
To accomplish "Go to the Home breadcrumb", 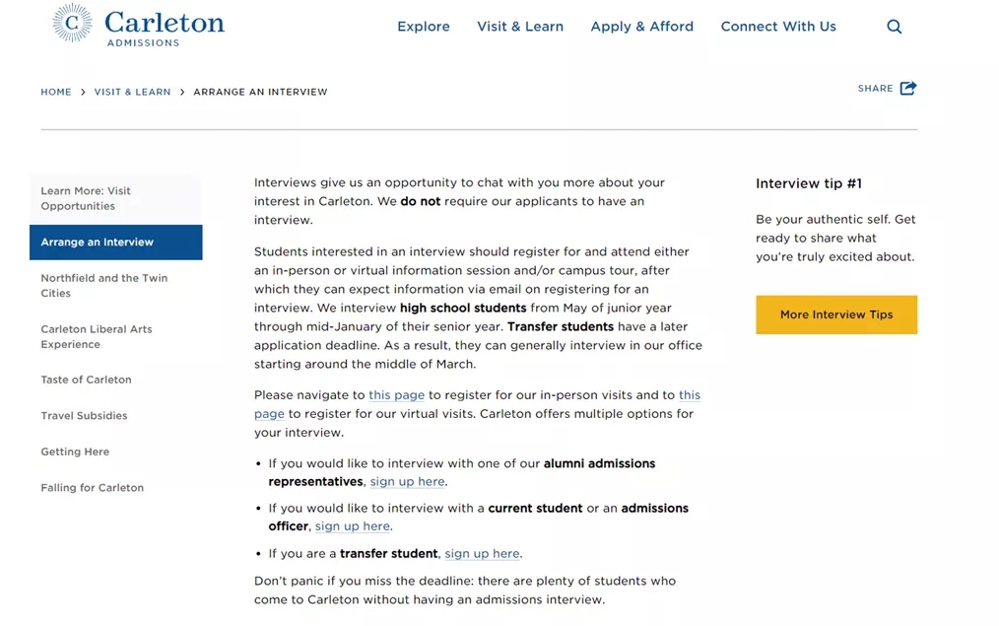I will [x=56, y=92].
